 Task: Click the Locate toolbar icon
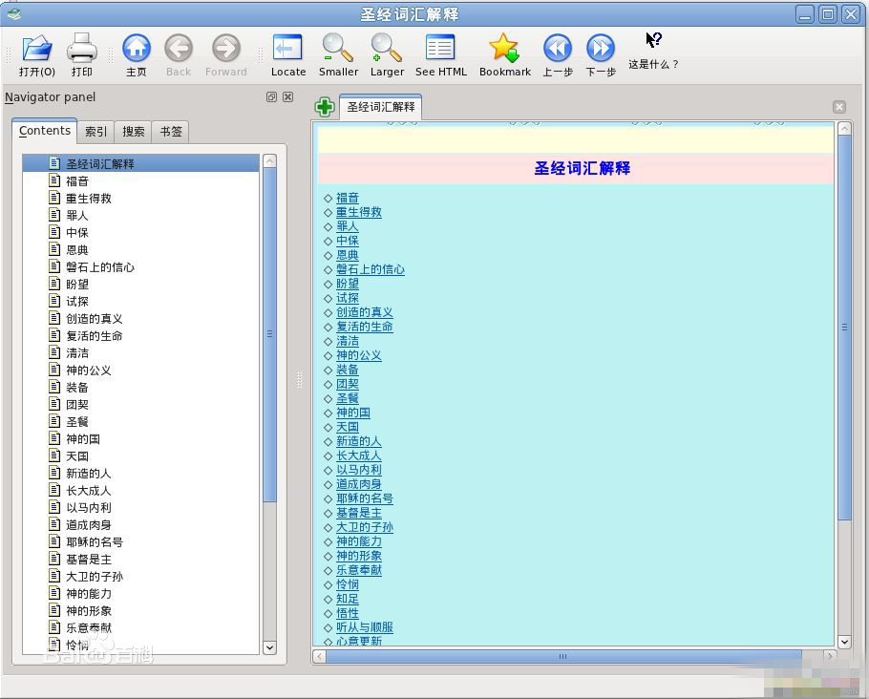[x=287, y=48]
